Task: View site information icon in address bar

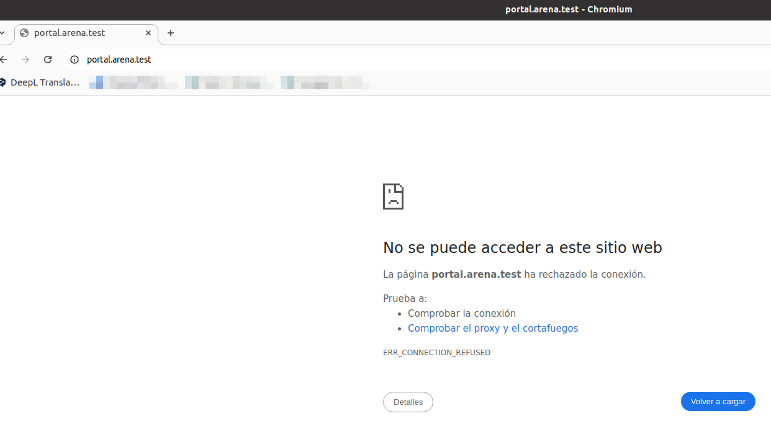Action: [x=74, y=60]
